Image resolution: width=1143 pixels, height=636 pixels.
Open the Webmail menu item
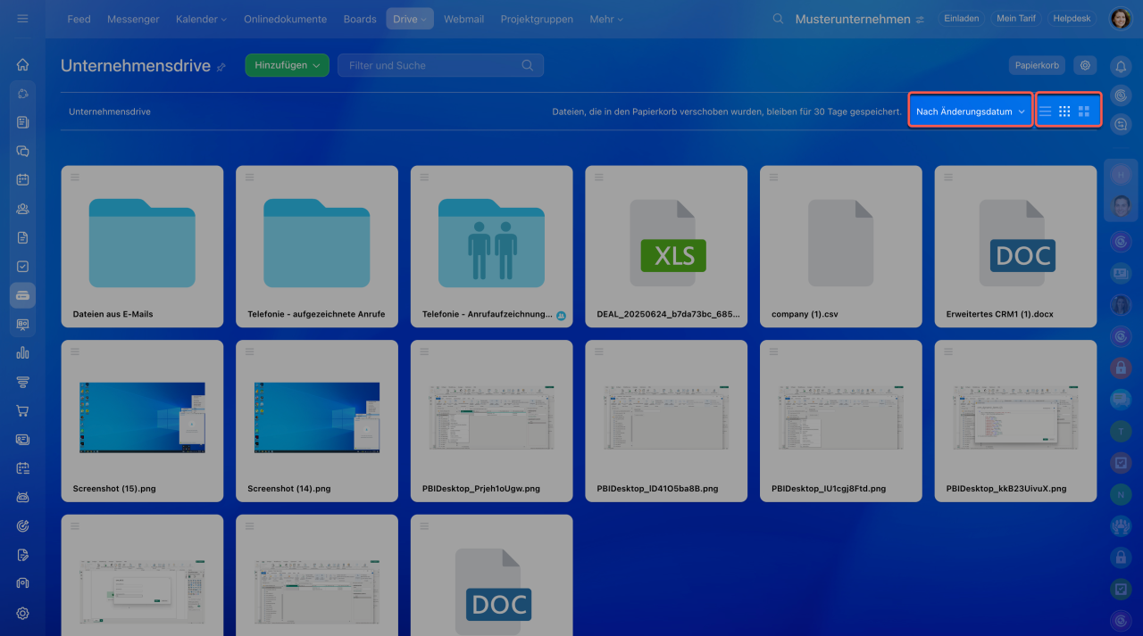coord(463,19)
